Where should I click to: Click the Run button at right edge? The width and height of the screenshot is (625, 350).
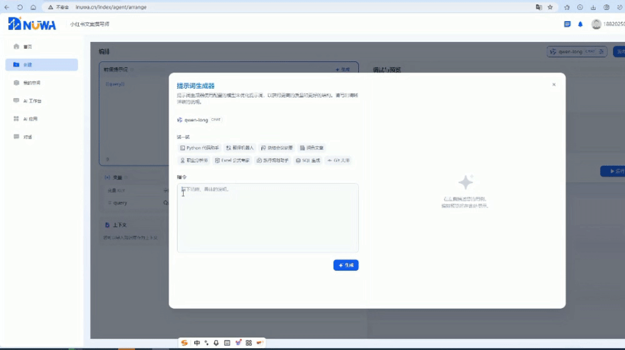point(614,171)
